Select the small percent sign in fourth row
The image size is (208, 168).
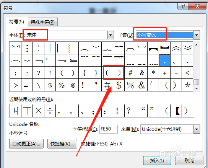[62, 85]
